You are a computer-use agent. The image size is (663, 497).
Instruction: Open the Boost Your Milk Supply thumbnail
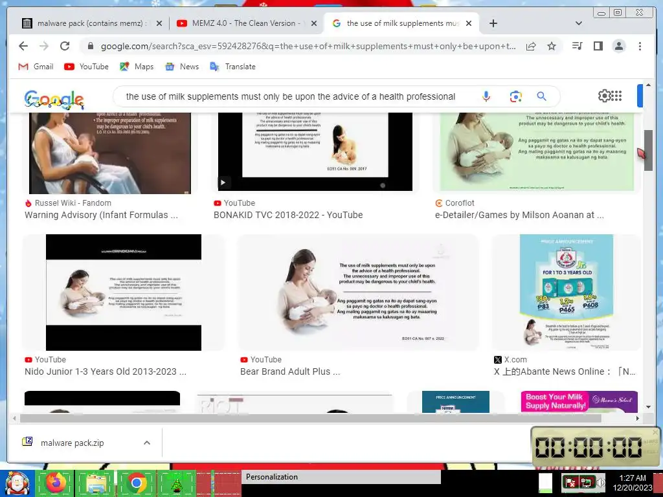coord(579,401)
